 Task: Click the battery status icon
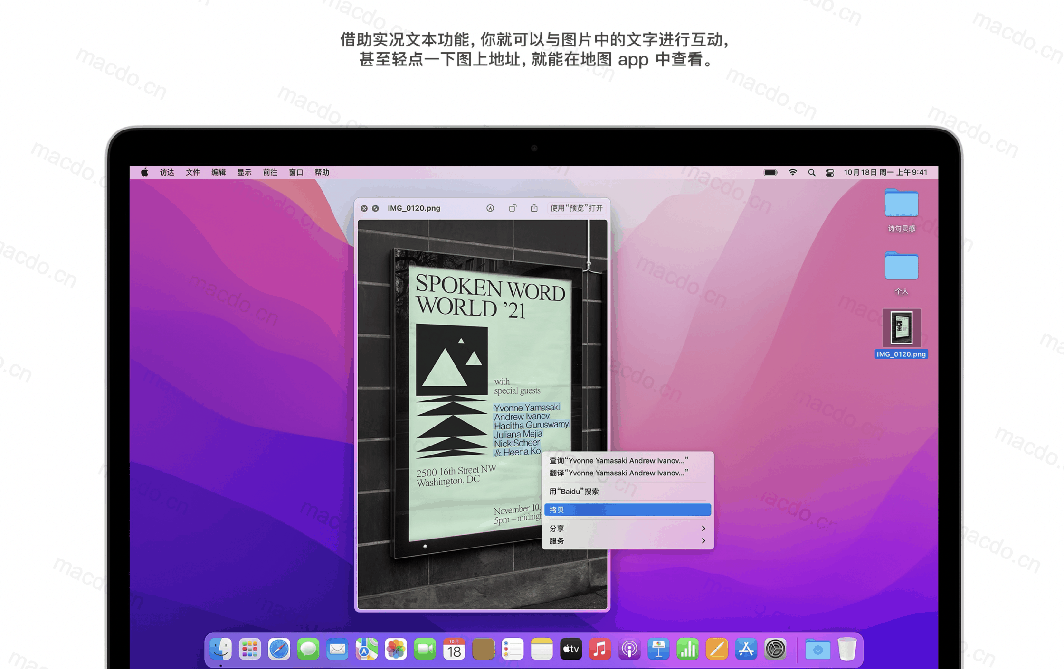pyautogui.click(x=770, y=172)
